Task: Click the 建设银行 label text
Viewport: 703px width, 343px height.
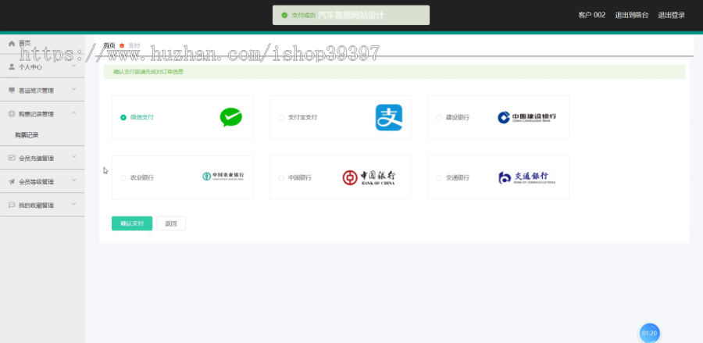Action: [x=457, y=117]
